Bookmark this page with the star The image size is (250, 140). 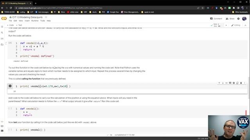[203, 8]
